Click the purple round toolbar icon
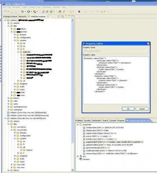This screenshot has width=157, height=173. pyautogui.click(x=79, y=12)
